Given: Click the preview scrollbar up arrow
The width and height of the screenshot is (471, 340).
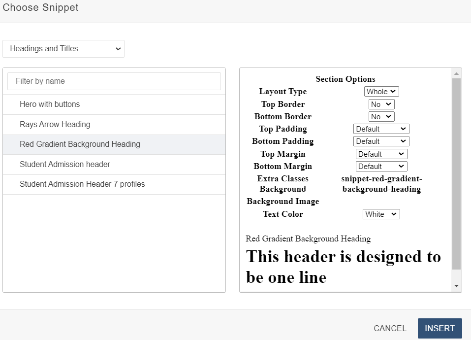Looking at the screenshot, I should [456, 74].
